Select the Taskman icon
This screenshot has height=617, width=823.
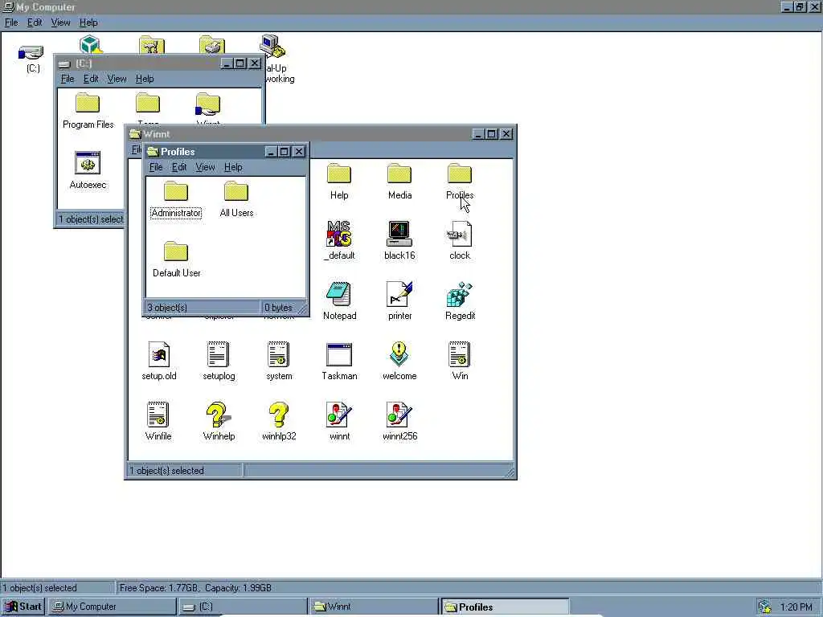[x=339, y=362]
